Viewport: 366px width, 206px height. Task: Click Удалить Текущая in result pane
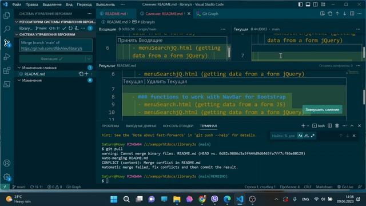(x=166, y=81)
